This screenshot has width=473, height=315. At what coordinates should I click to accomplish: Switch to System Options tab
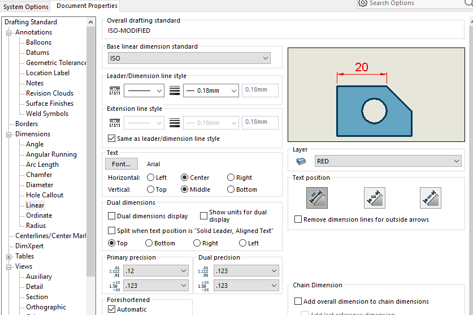tap(25, 7)
